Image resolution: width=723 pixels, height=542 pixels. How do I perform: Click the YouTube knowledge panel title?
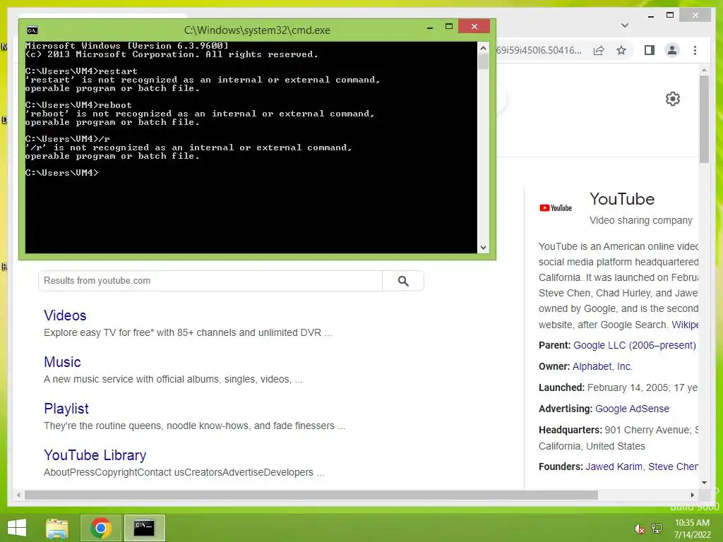[x=622, y=199]
